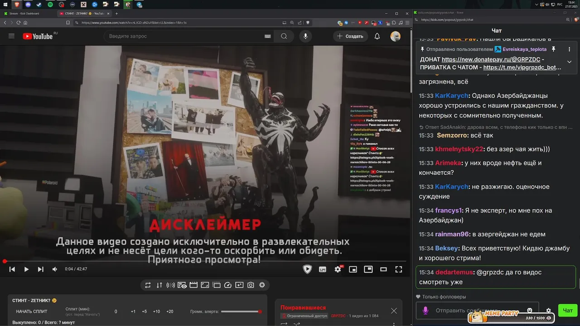Open picture-in-picture mode

(368, 269)
